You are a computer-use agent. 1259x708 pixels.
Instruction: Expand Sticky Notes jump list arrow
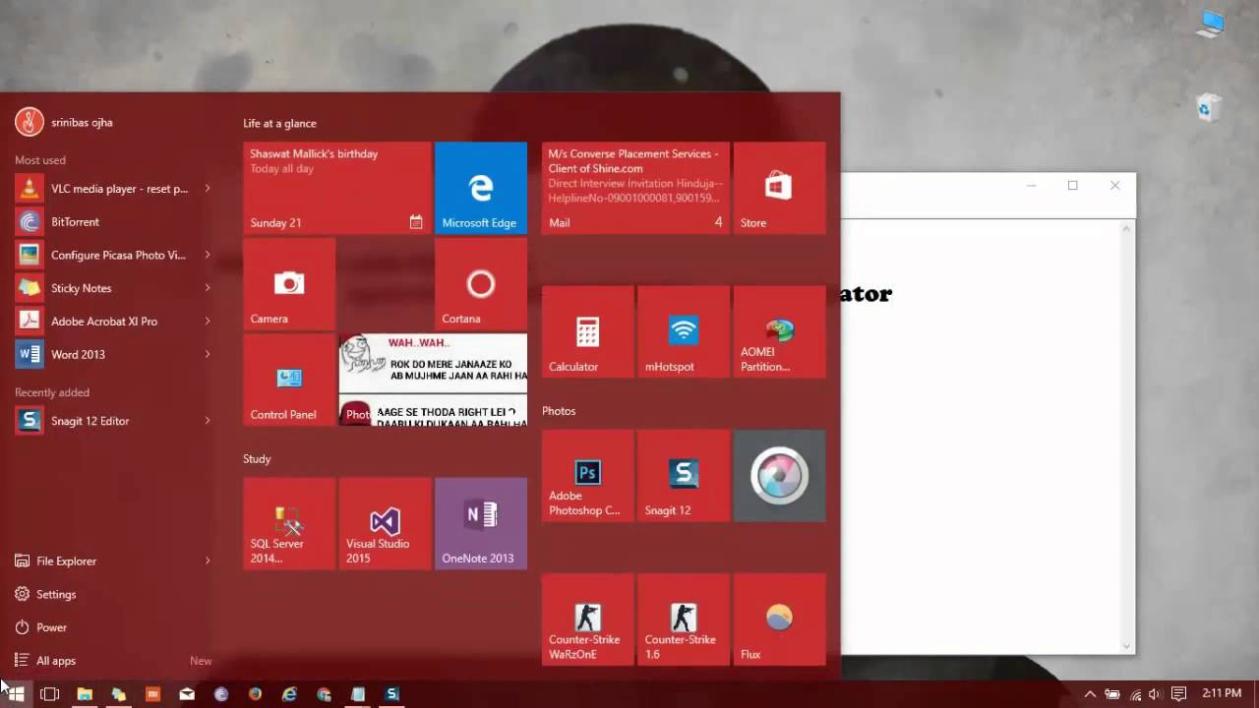click(x=208, y=288)
